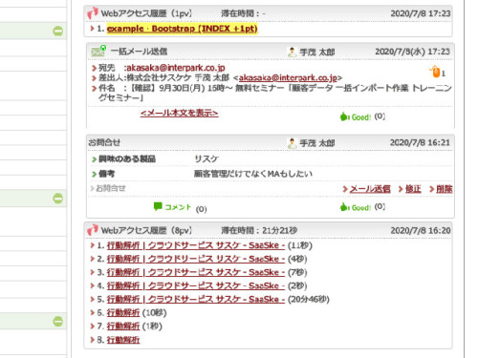This screenshot has width=478, height=358.
Task: Click timestamp 2020/7/8 17:23 of 1pv history
Action: pyautogui.click(x=421, y=13)
